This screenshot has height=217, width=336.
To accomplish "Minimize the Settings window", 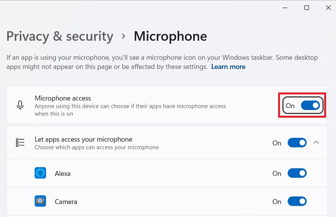I will (x=285, y=8).
